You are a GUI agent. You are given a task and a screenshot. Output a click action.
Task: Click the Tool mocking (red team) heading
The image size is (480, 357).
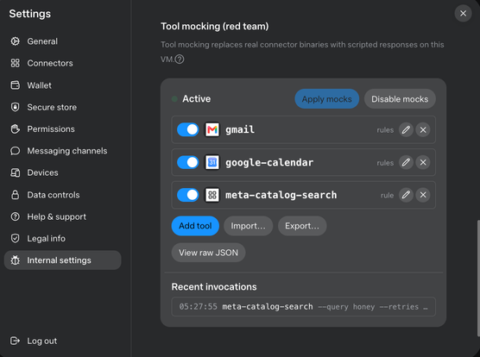pyautogui.click(x=215, y=26)
